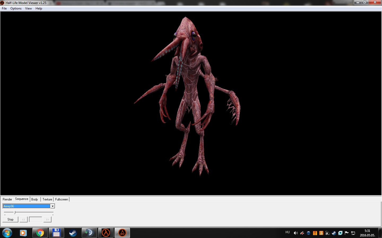Image resolution: width=382 pixels, height=238 pixels.
Task: Restore down the Model Viewer window
Action: (364, 2)
